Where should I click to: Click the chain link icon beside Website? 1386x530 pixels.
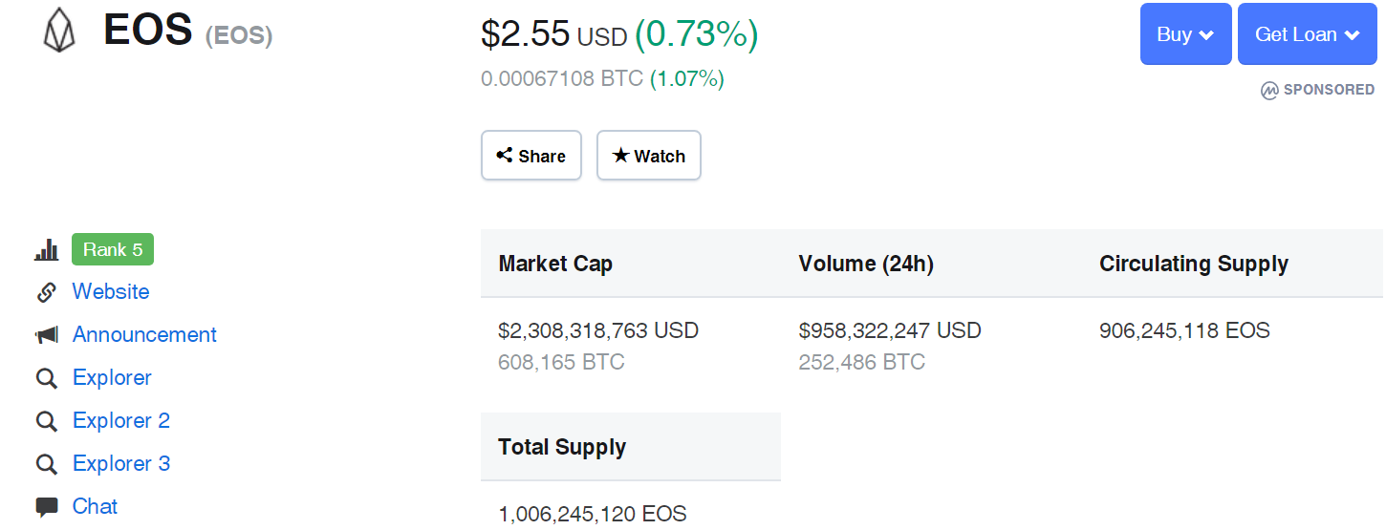(x=46, y=292)
